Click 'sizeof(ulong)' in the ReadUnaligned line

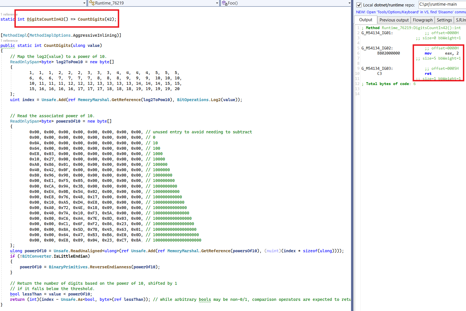point(319,251)
